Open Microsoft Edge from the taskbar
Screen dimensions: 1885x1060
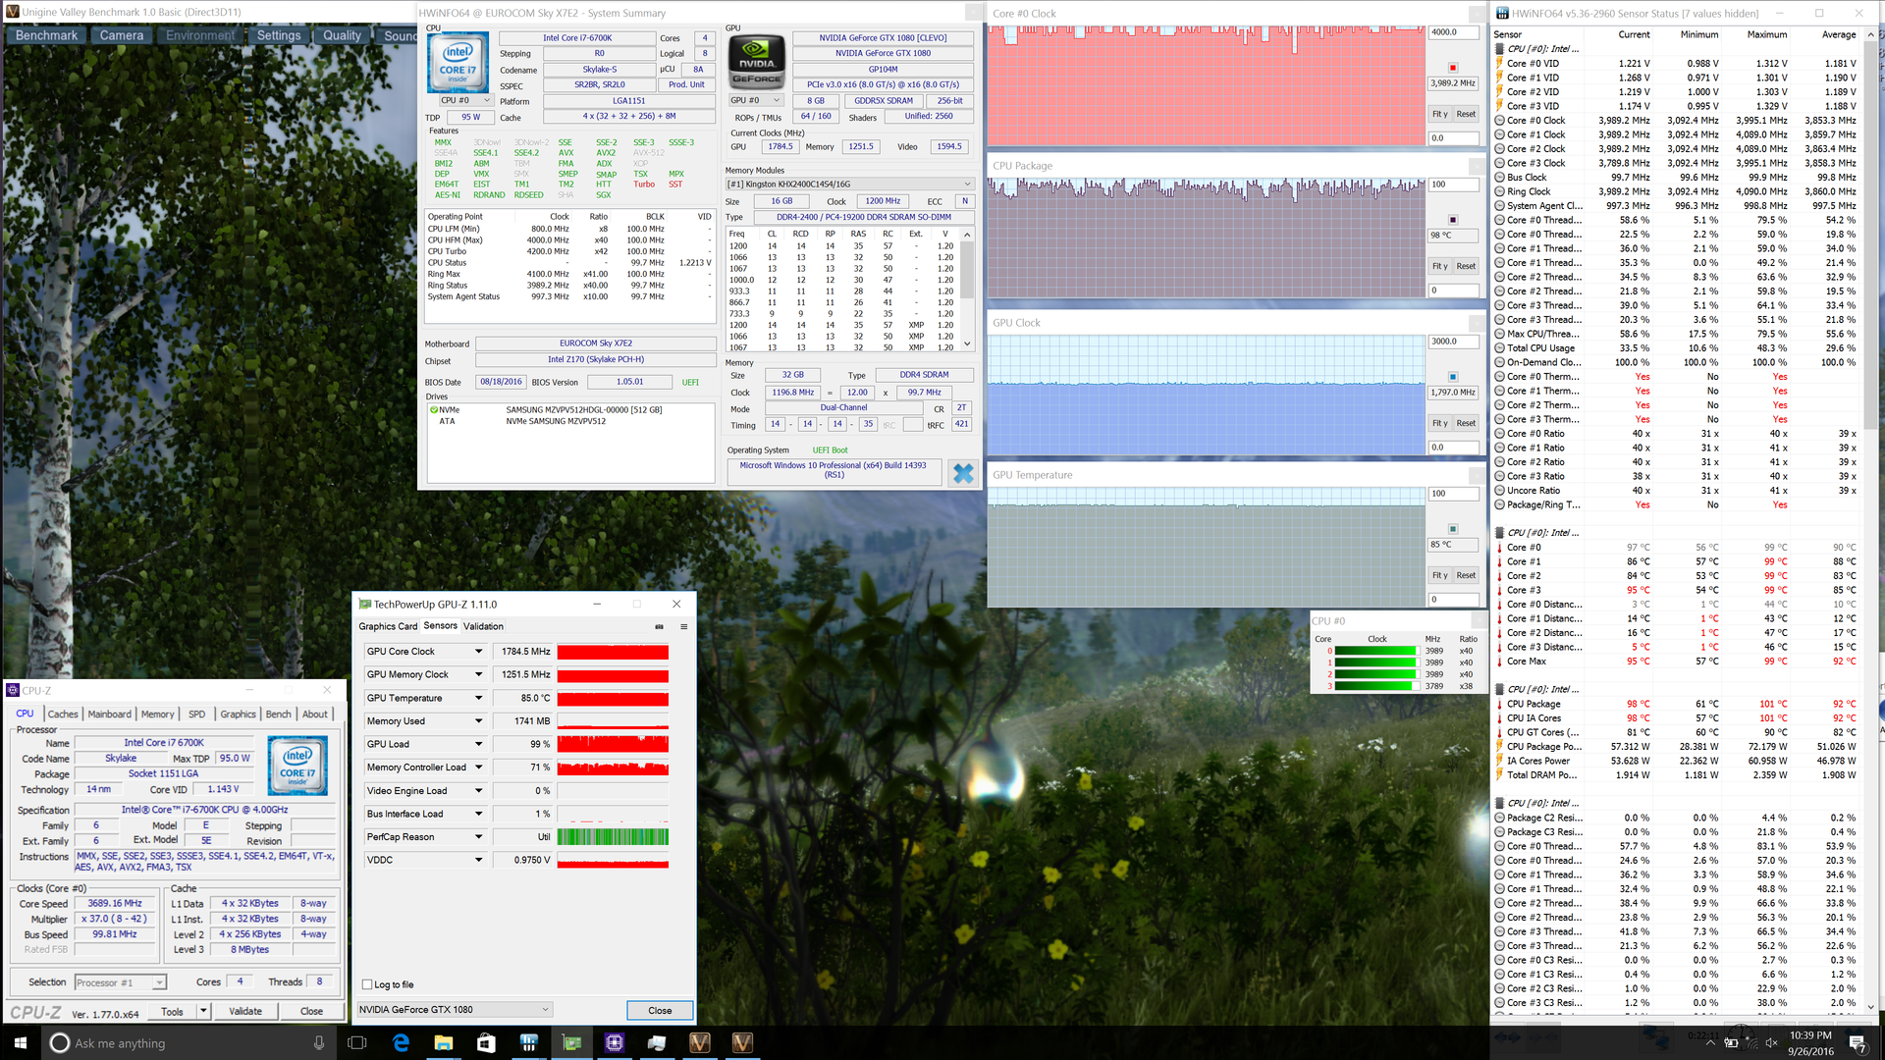(x=401, y=1042)
